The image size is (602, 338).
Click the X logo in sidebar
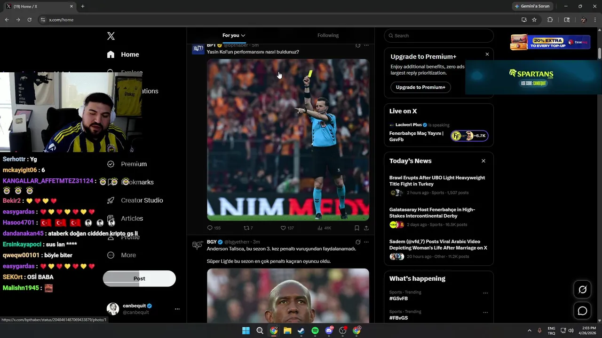point(111,36)
